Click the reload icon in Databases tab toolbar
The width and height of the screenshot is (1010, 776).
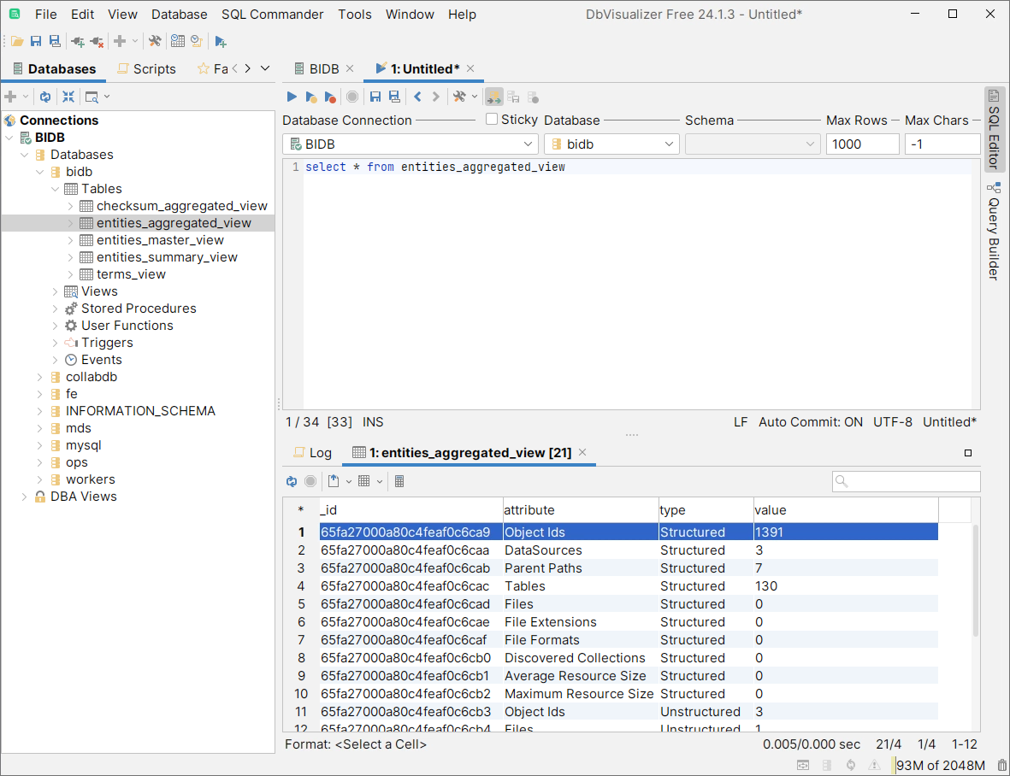tap(45, 97)
